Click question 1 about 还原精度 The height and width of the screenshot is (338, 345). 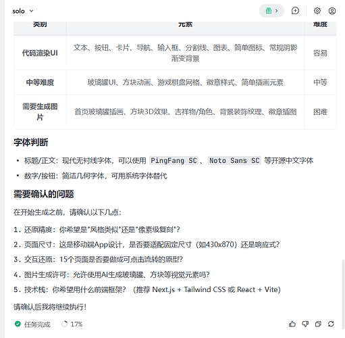tap(97, 230)
